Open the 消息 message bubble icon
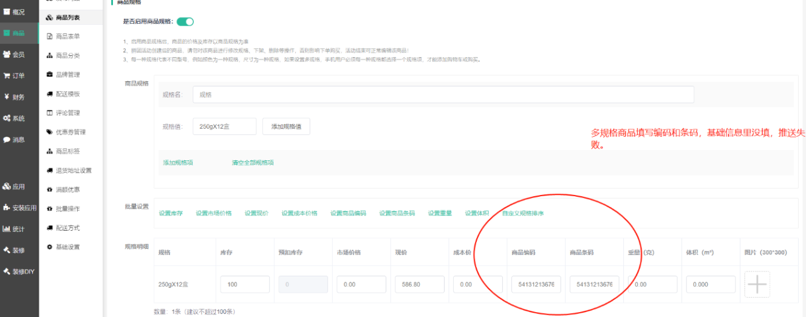 [7, 139]
